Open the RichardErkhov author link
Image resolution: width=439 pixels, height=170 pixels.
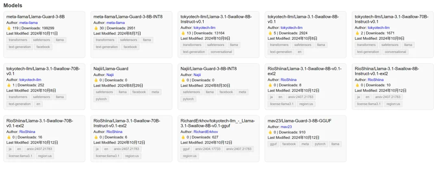pyautogui.click(x=205, y=132)
